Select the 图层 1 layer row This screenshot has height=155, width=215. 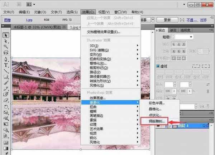182,126
